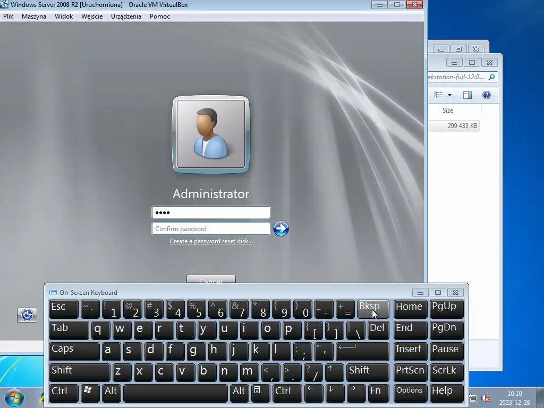The width and height of the screenshot is (544, 408).
Task: Toggle the Caps key on On-Screen Keyboard
Action: point(74,352)
